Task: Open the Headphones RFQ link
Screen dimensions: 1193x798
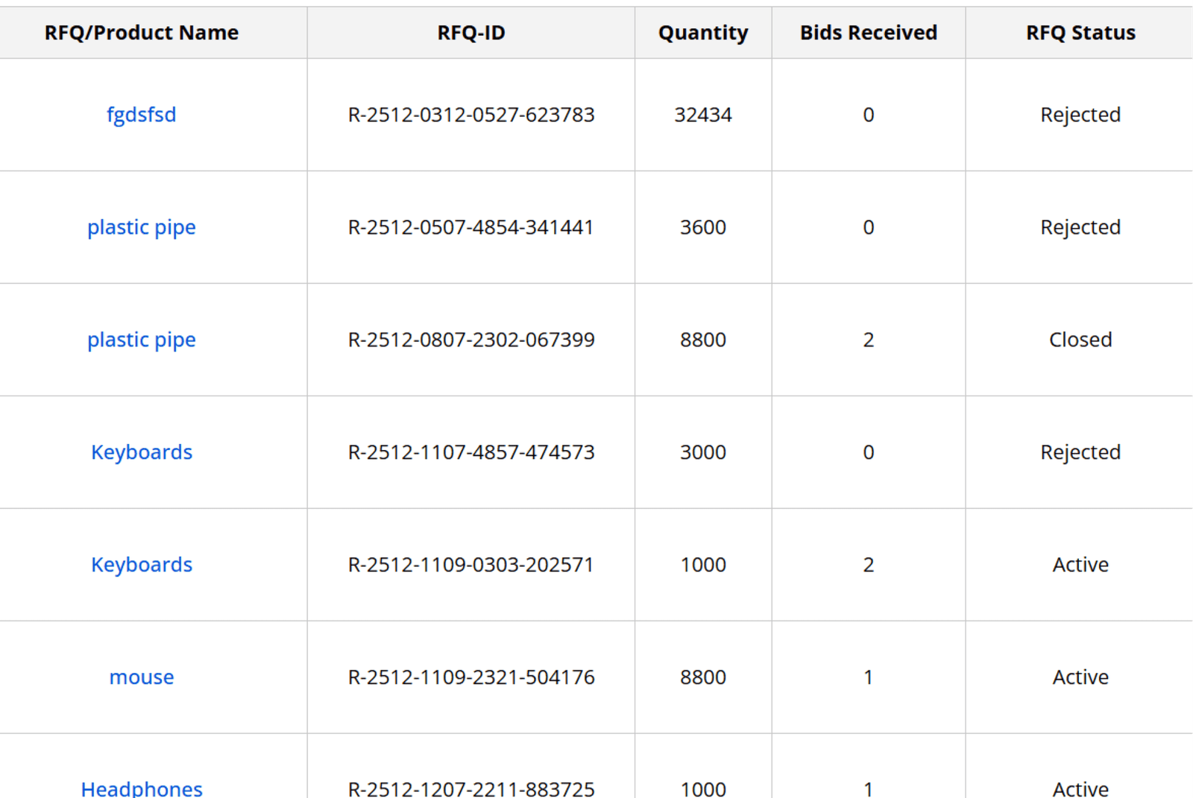Action: click(141, 788)
